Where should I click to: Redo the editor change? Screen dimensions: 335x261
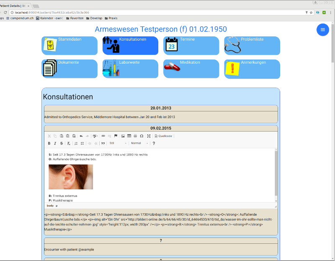click(x=87, y=136)
